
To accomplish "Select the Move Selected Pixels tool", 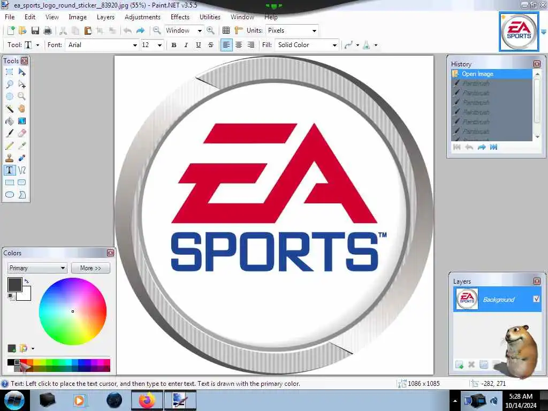I will [21, 72].
